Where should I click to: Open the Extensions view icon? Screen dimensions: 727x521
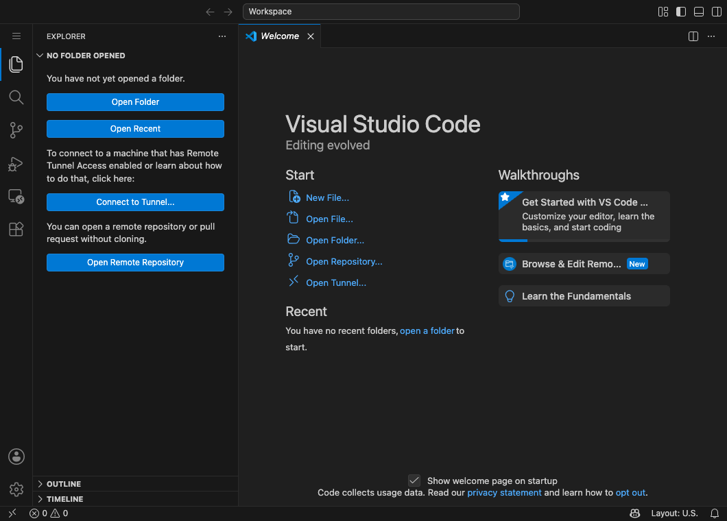(x=16, y=229)
